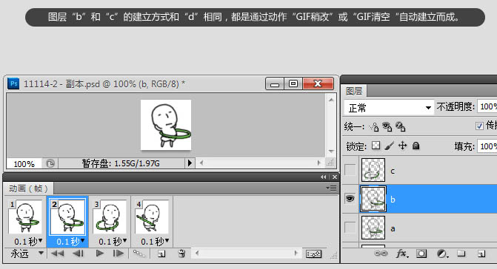The image size is (497, 269).
Task: Delete selected animation frame
Action: (181, 253)
